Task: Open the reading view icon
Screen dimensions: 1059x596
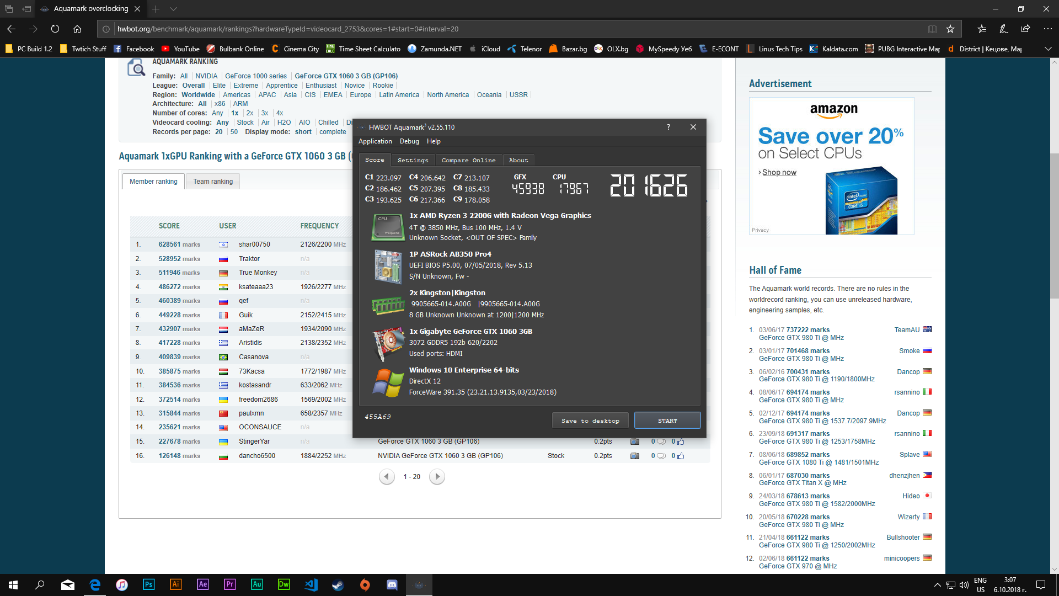Action: pyautogui.click(x=932, y=29)
